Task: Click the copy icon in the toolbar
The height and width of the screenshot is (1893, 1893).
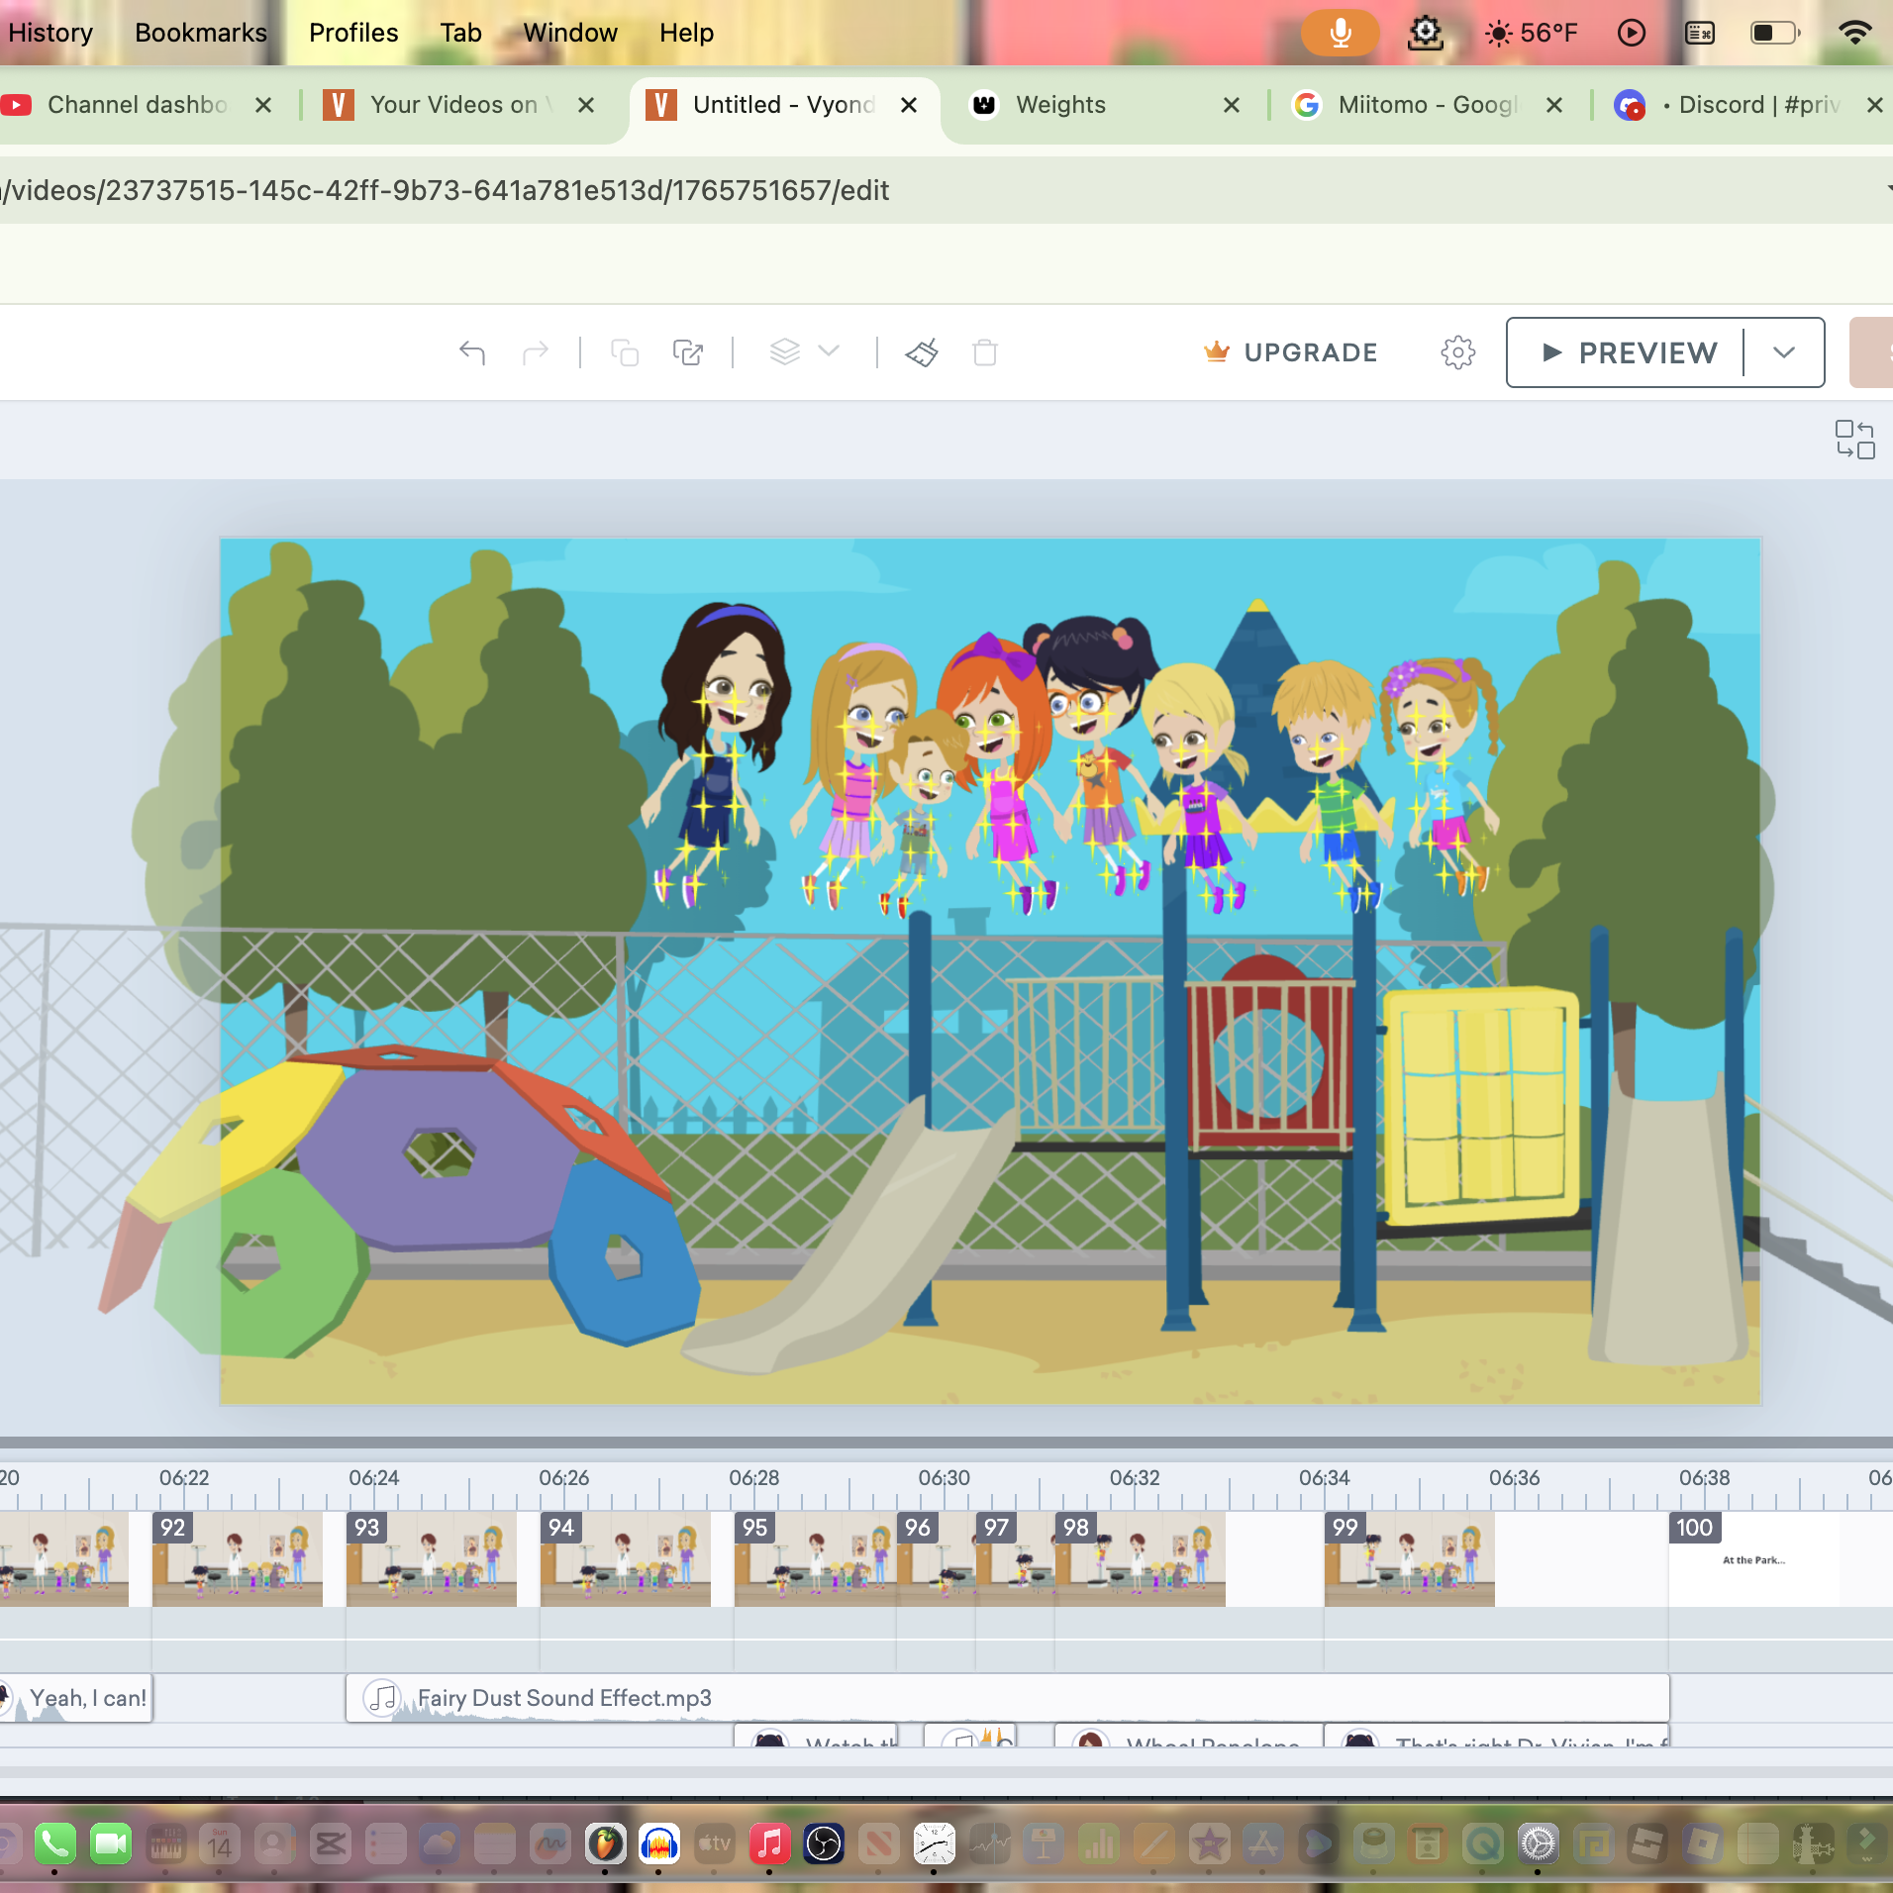Action: coord(625,352)
